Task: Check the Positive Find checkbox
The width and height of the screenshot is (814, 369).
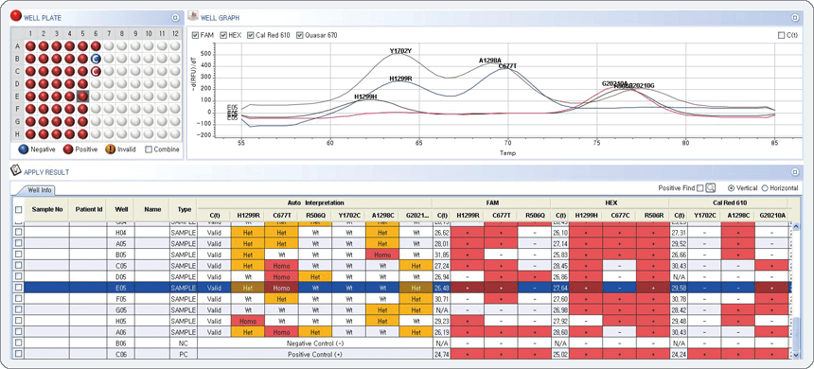Action: pyautogui.click(x=700, y=188)
